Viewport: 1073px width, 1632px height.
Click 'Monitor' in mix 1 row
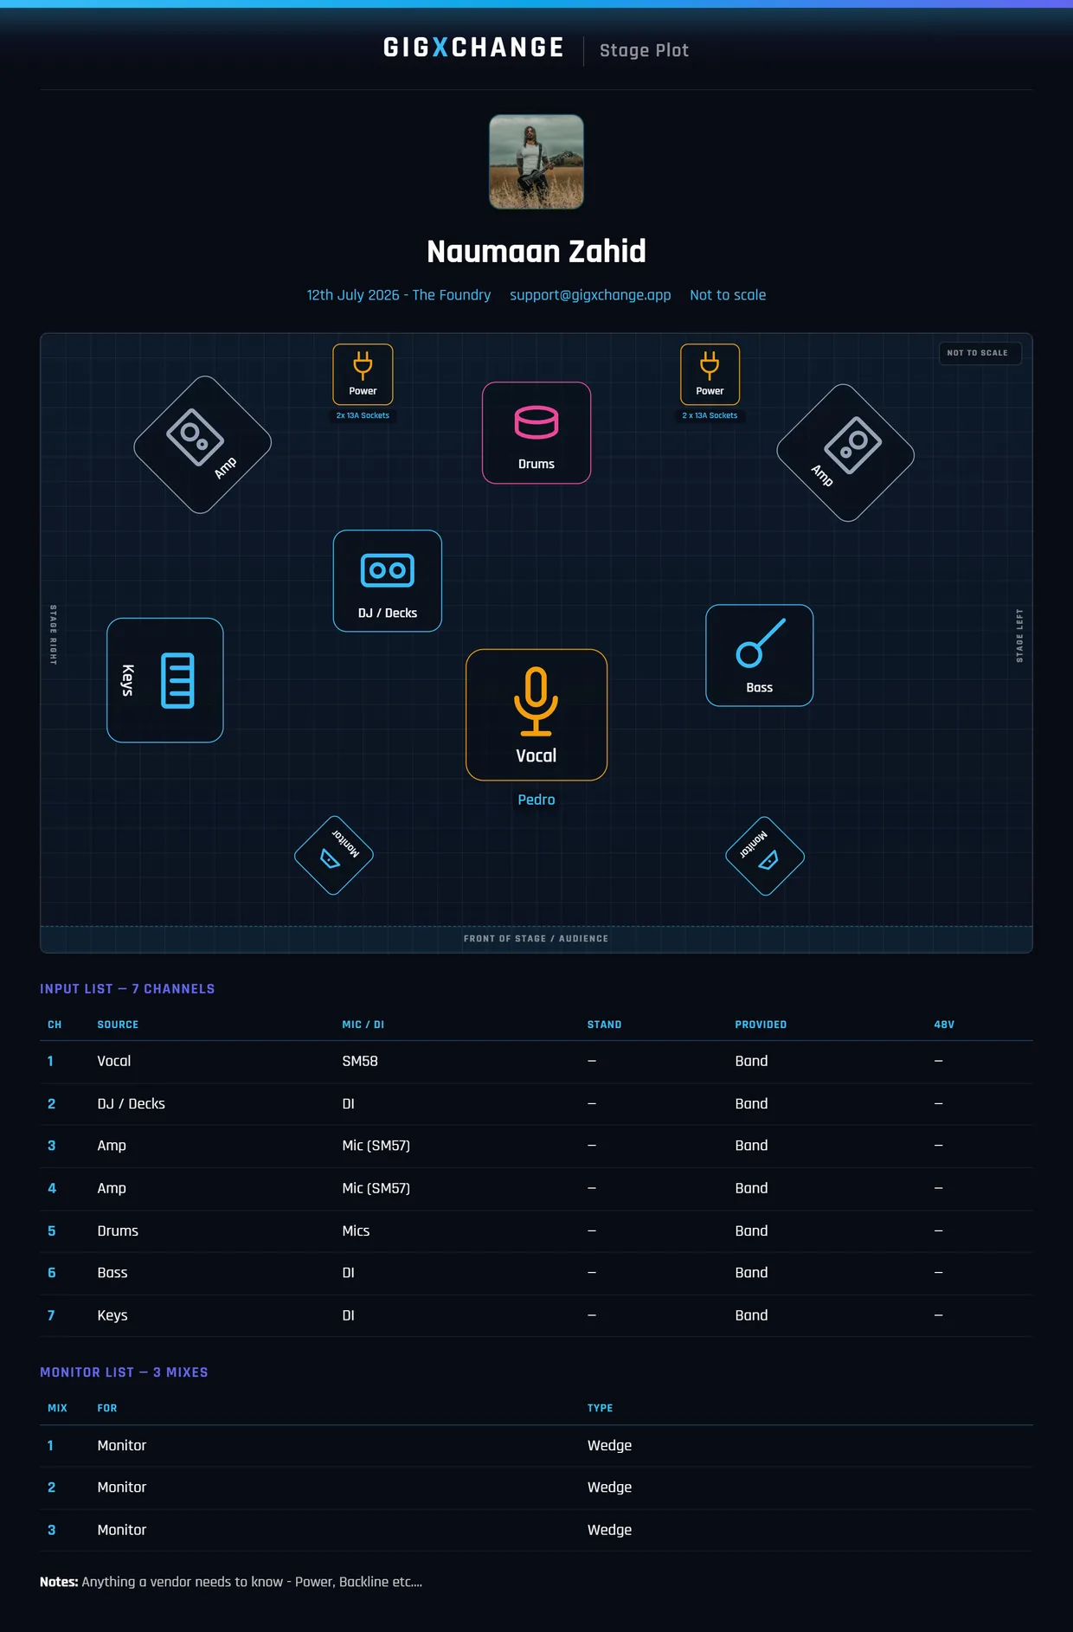[122, 1445]
